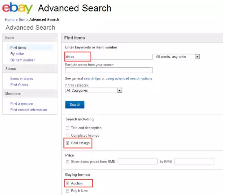Check the Buy It Now checkbox

[x=68, y=191]
